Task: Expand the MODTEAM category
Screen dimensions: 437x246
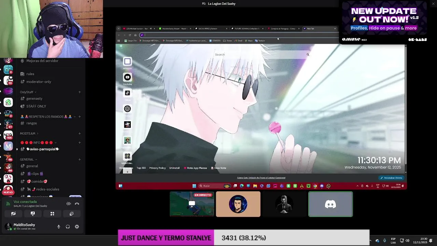Action: click(29, 133)
